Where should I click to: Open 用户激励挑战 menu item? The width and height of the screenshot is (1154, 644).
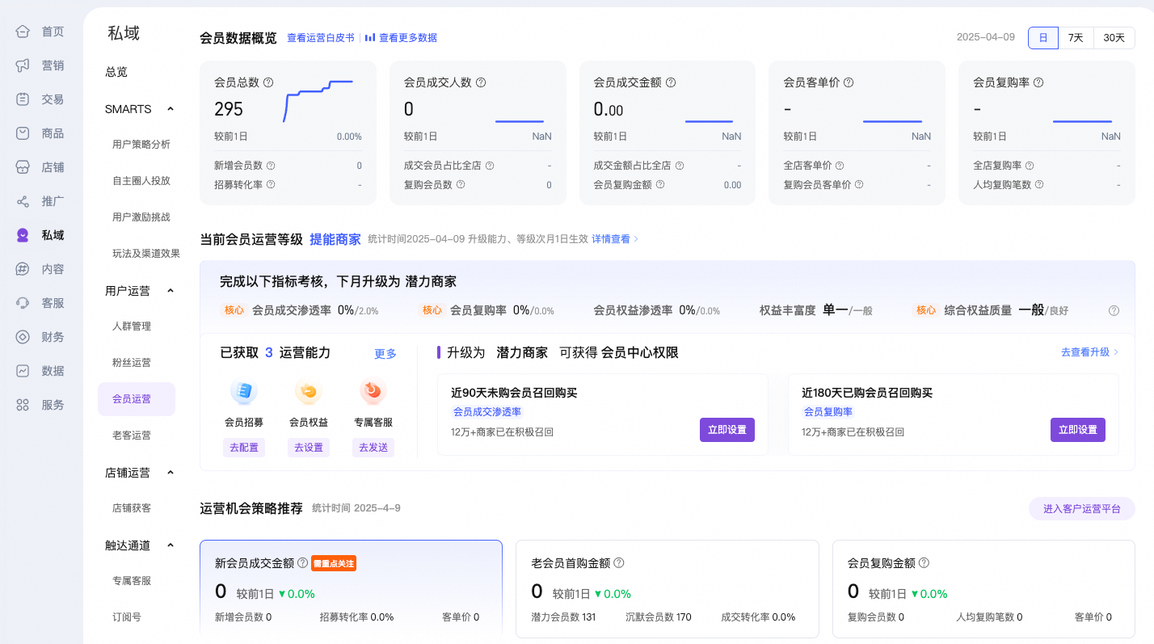click(141, 217)
